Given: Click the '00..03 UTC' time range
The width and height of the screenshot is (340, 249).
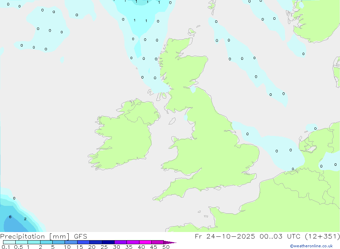Looking at the screenshot, I should pos(279,236).
